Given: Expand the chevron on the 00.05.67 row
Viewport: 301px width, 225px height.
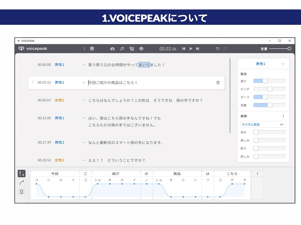Looking at the screenshot, I should click(x=84, y=100).
